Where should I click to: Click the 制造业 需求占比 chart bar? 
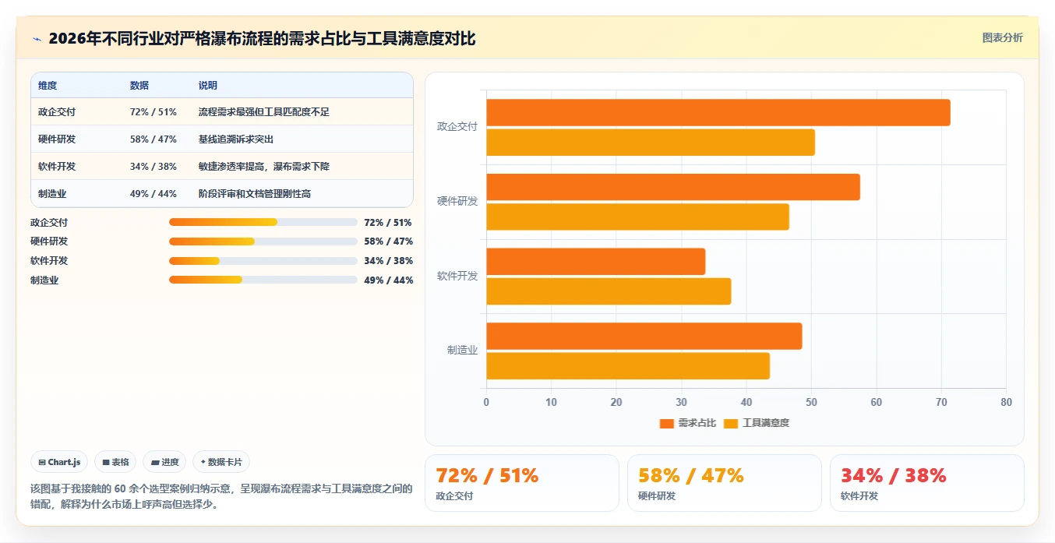(x=644, y=336)
